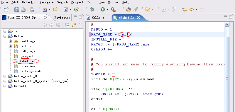Click the green Run button
The image size is (235, 112).
103,9
